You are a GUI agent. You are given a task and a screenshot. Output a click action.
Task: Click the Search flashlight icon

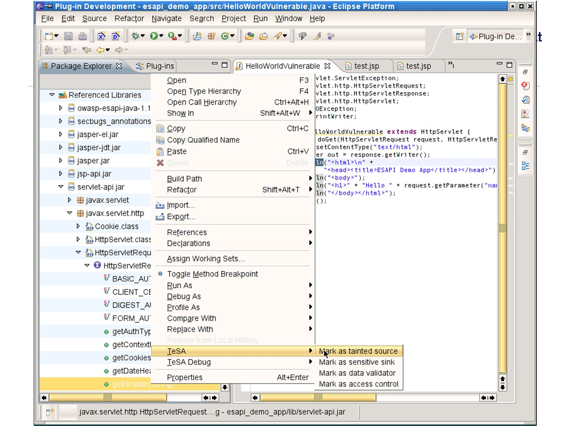click(278, 36)
